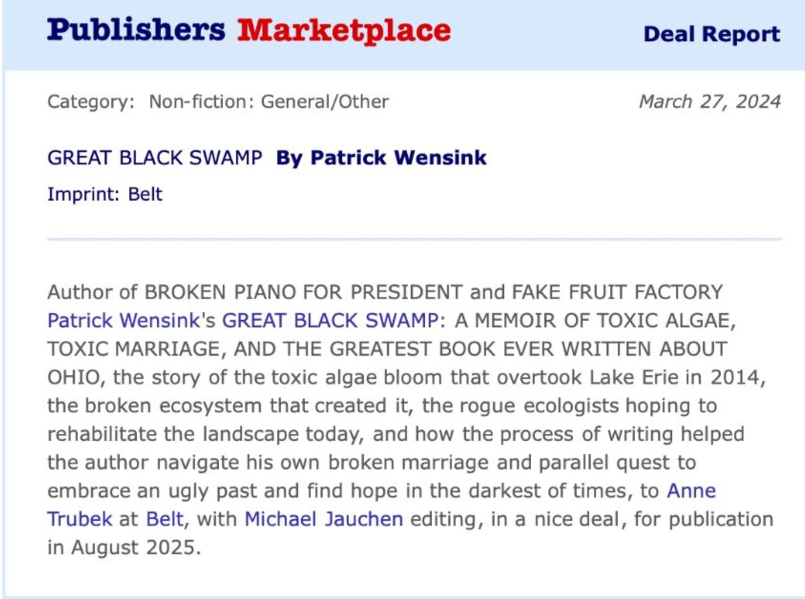Screen dimensions: 805x599
Task: Click the "Category:" label
Action: tap(92, 101)
